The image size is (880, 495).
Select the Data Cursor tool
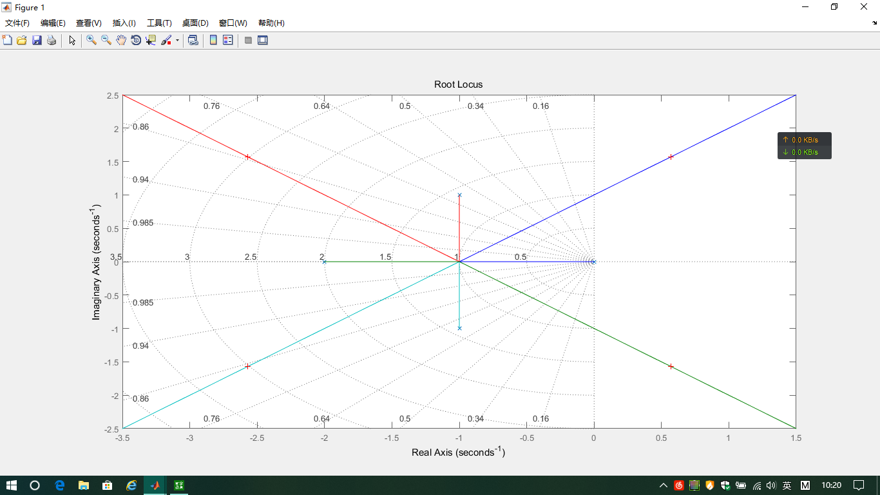click(x=151, y=40)
